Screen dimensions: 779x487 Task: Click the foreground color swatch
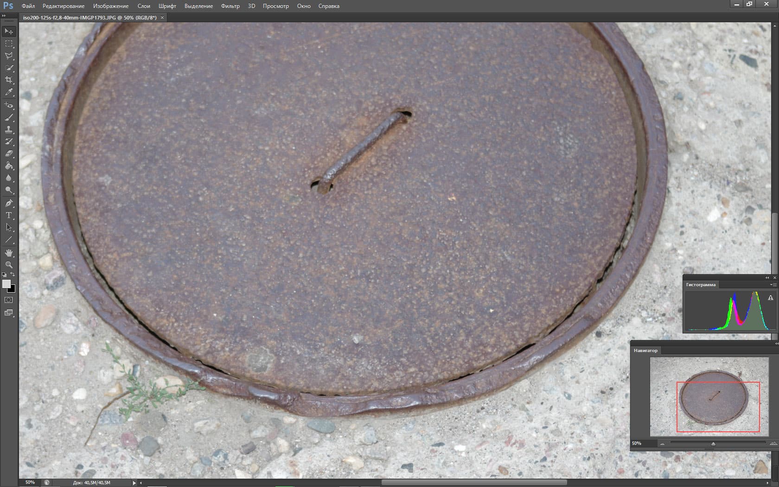(6, 284)
